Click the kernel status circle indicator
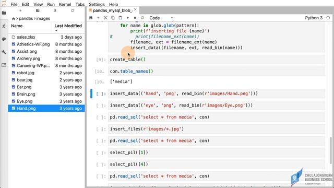 pyautogui.click(x=328, y=18)
